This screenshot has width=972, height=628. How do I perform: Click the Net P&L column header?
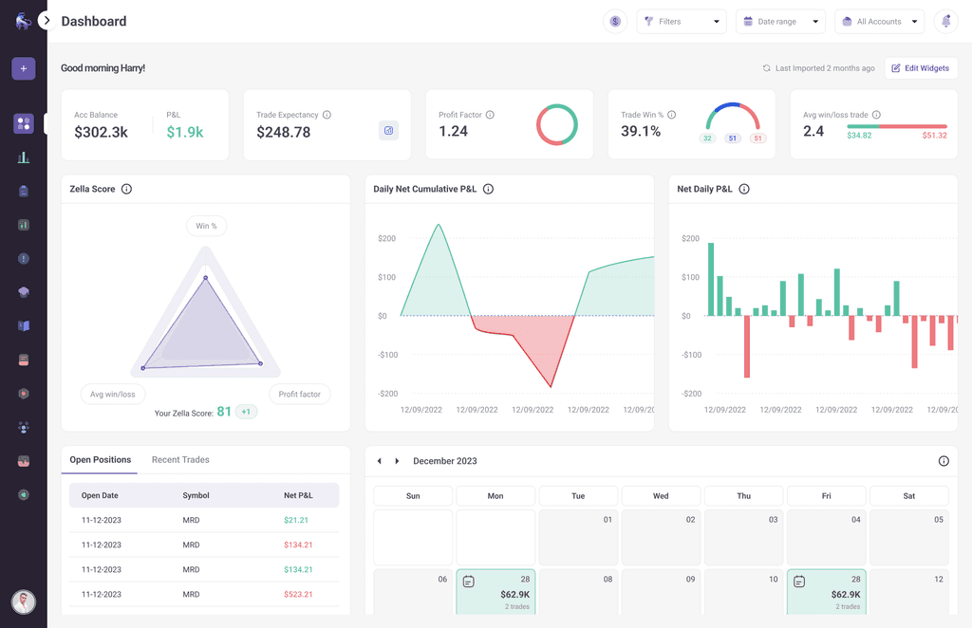(x=298, y=495)
